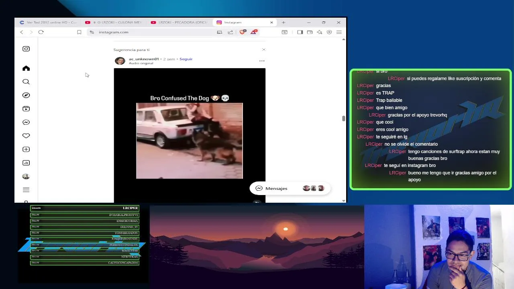Screen dimensions: 514x289
Task: Click the share icon in the address bar
Action: tap(230, 32)
